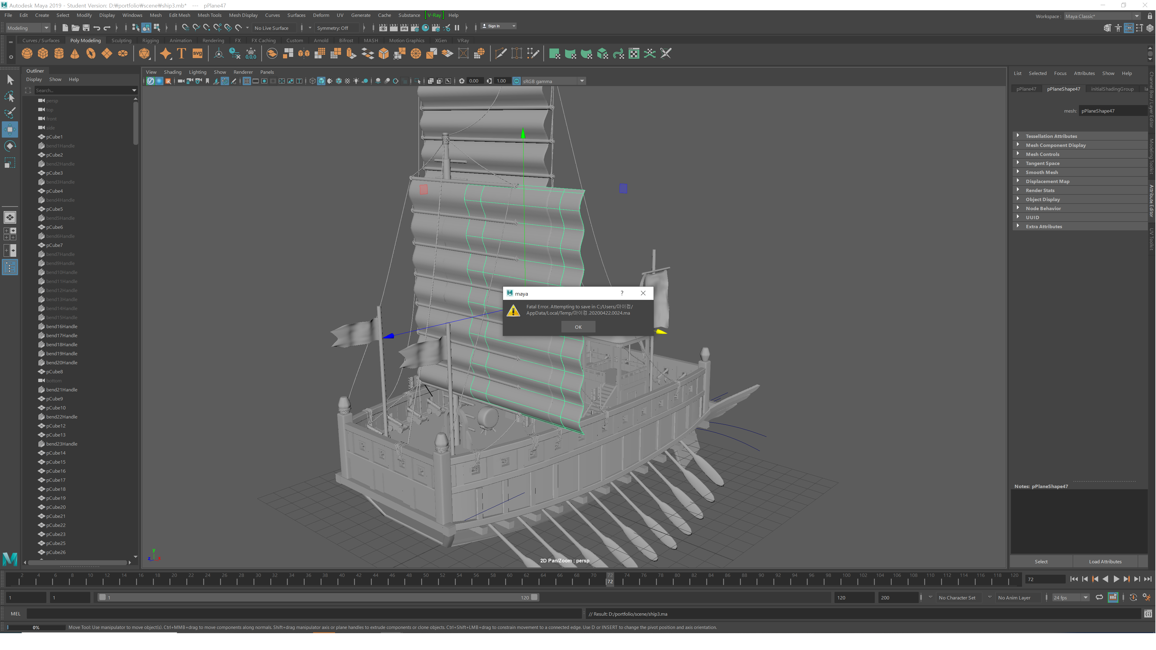Create a polygon sphere from the Poly Modeling shelf
1156x650 pixels.
[x=27, y=53]
